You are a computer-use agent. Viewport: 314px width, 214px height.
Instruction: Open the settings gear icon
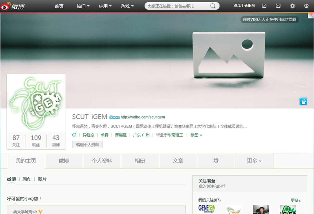point(292,6)
